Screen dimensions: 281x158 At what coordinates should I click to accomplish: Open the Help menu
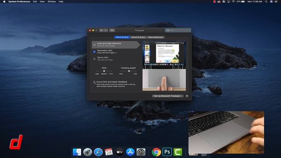pos(61,2)
